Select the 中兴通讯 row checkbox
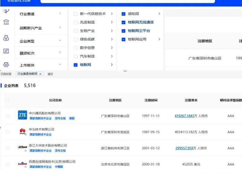This screenshot has width=242, height=174. (x=8, y=116)
